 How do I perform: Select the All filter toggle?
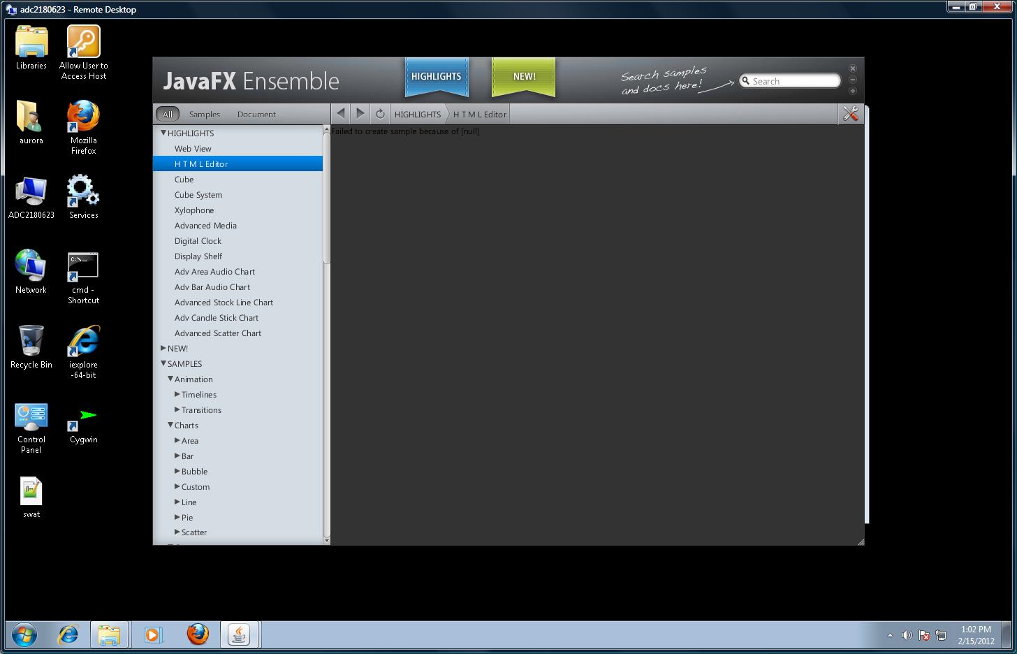click(168, 114)
